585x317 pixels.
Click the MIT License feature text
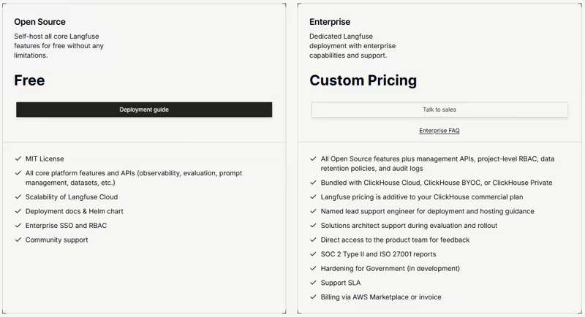45,158
